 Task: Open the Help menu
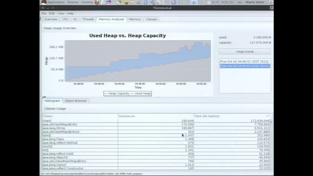(x=70, y=13)
